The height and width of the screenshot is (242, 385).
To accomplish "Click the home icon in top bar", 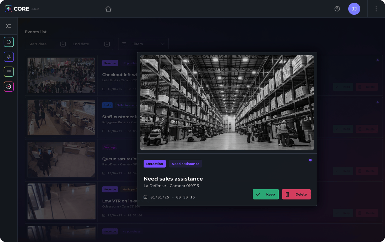I will point(108,9).
